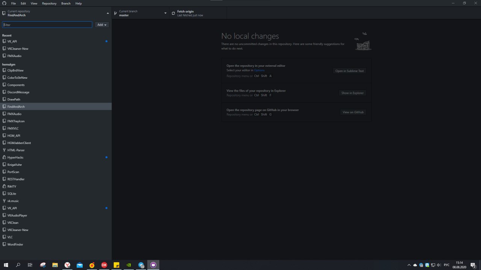Select VK_API under Recent
Viewport: 481px width, 270px height.
coord(56,41)
